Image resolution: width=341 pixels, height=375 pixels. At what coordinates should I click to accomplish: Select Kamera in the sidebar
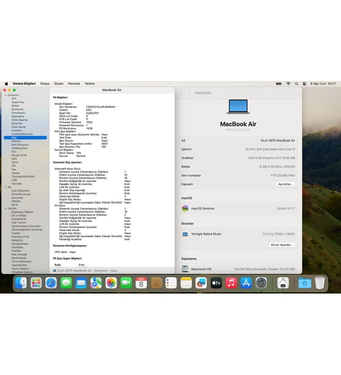coord(16,141)
